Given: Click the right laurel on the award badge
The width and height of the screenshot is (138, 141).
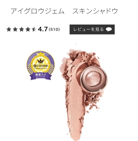Looking at the screenshot, I should point(51,69).
